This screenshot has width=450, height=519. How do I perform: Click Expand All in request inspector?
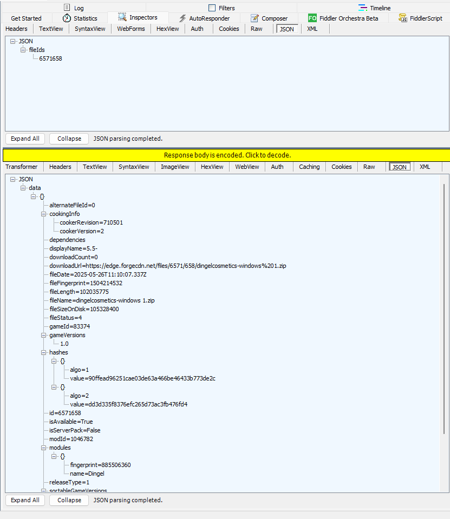[25, 139]
